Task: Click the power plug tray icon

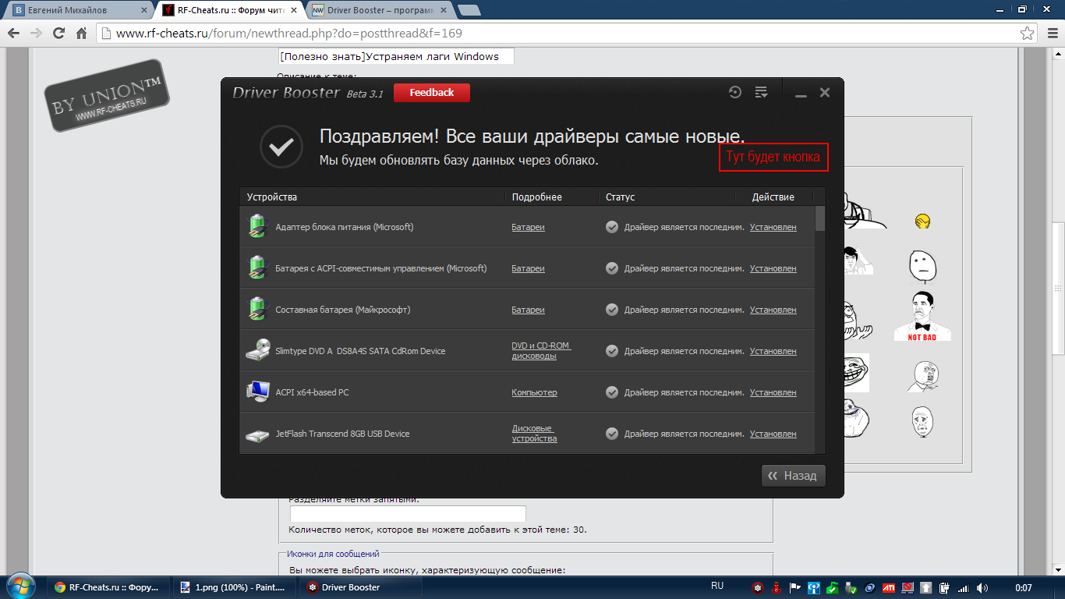Action: (x=945, y=587)
